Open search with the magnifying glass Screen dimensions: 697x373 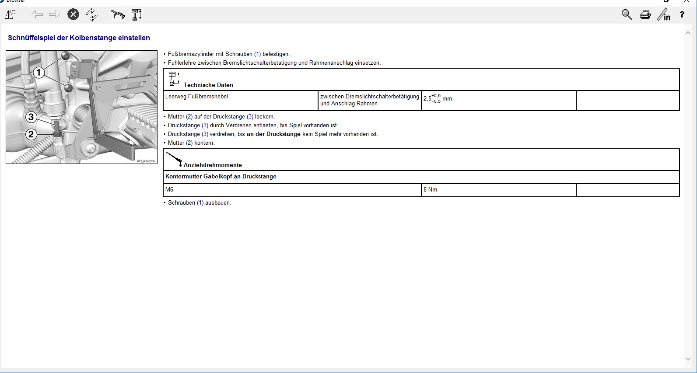point(627,15)
